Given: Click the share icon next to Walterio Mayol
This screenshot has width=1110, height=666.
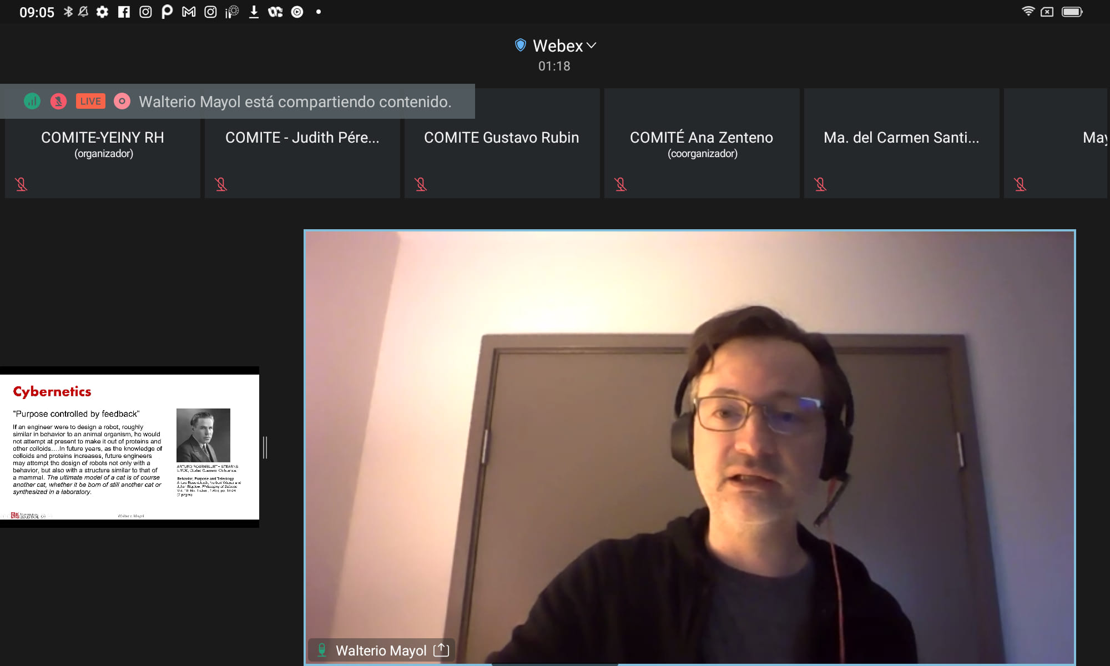Looking at the screenshot, I should (441, 650).
